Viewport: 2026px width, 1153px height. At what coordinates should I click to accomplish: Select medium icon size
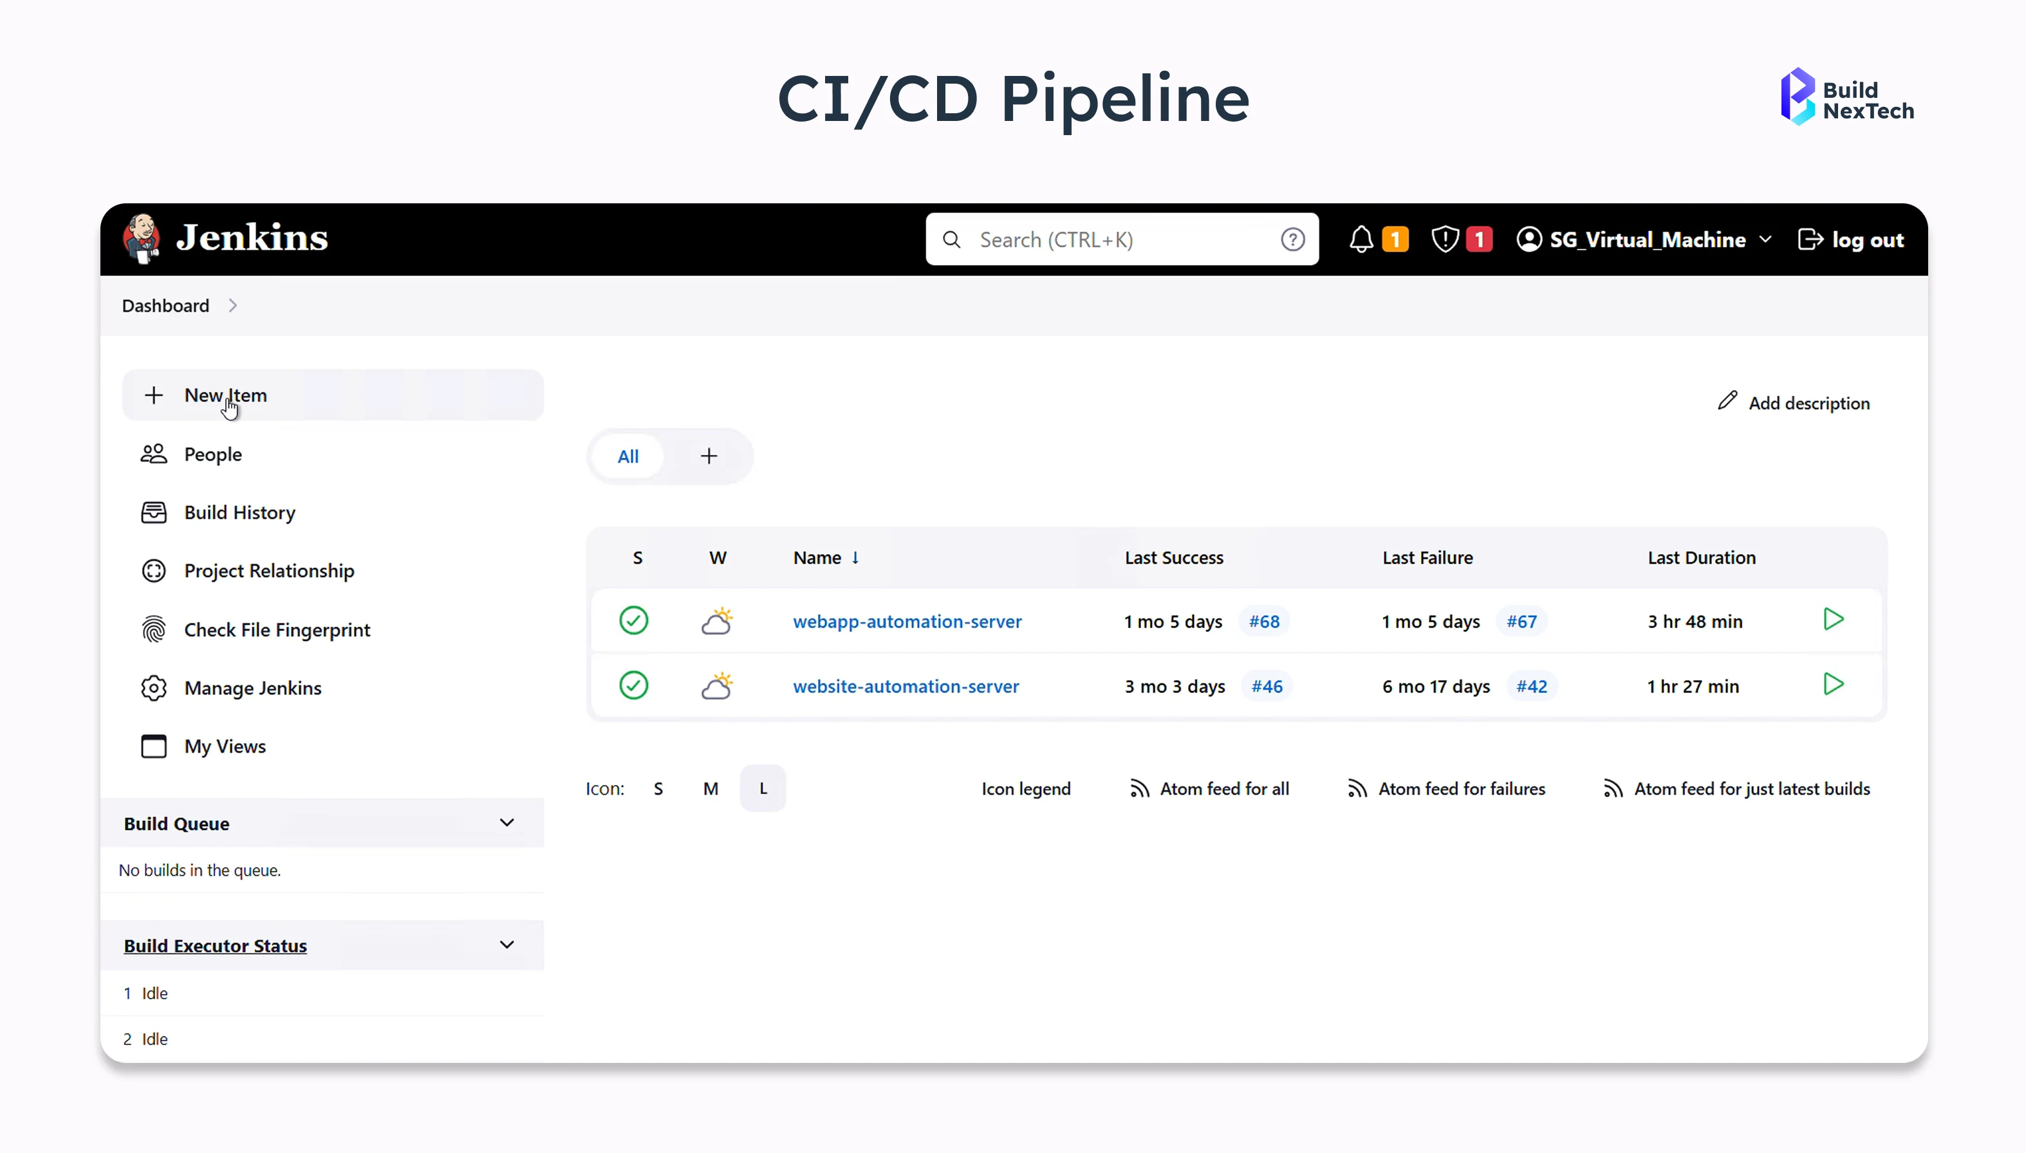[x=710, y=788]
